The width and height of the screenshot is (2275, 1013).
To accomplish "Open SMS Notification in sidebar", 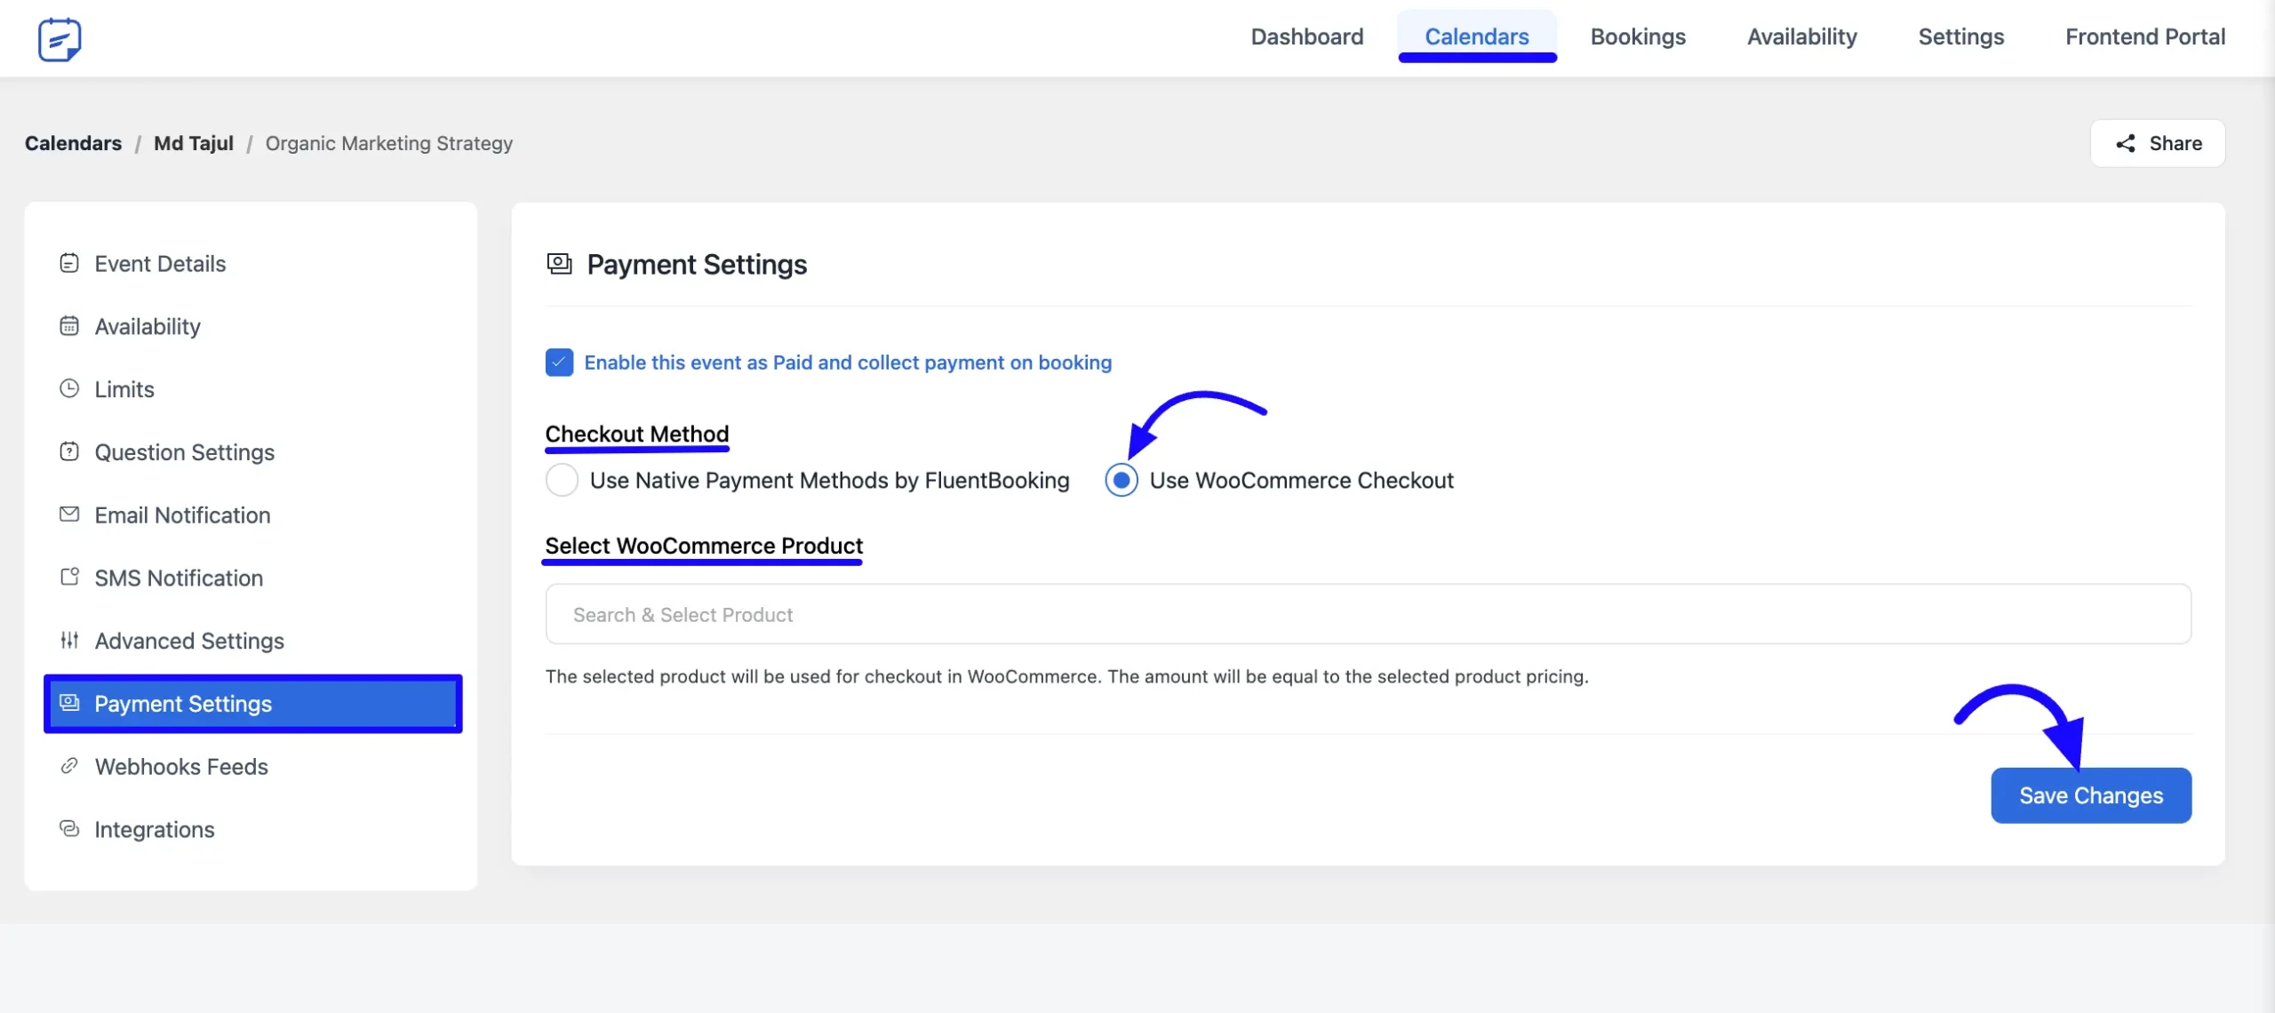I will pos(252,578).
